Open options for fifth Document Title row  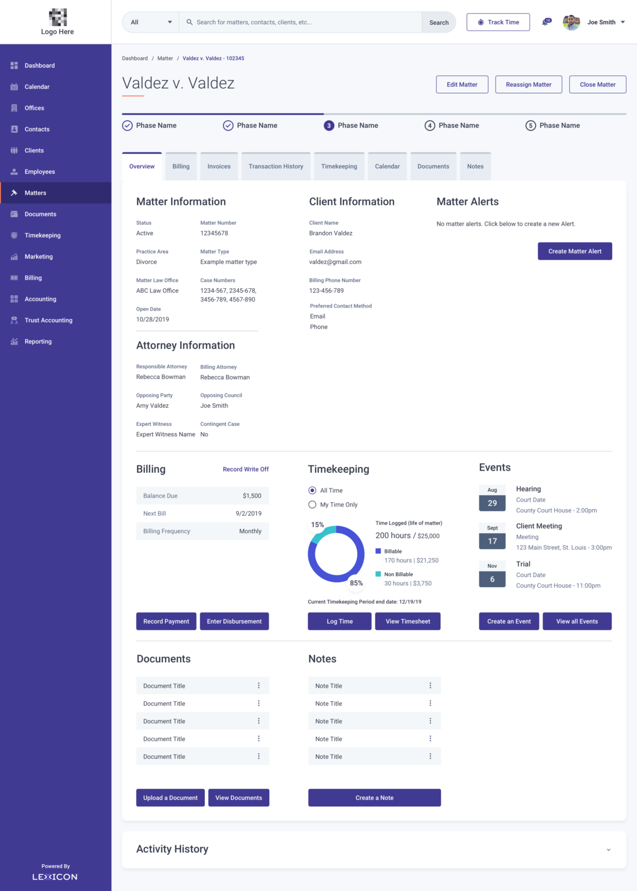pyautogui.click(x=259, y=756)
